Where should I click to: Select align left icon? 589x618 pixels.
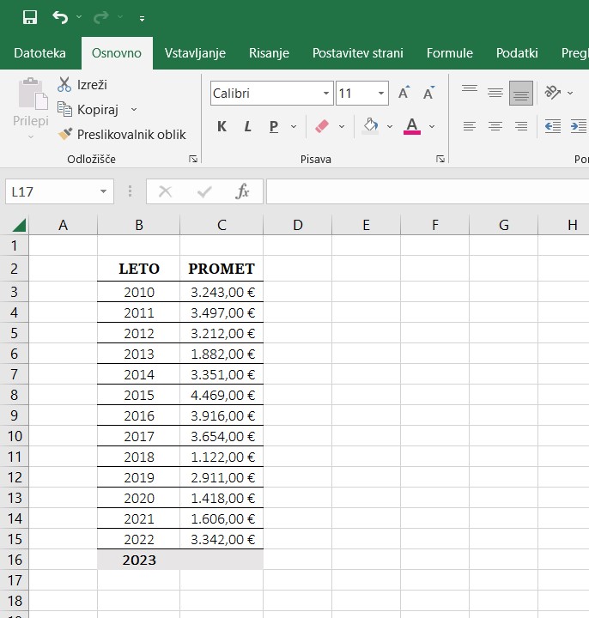coord(469,126)
